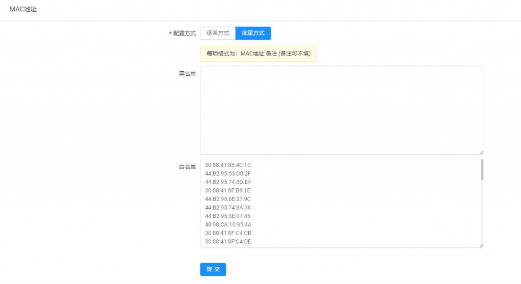Screen dimensions: 521x284
Task: Place cursor on whitelist entry 30:88:41:8F:B9:1E
Action: tap(228, 190)
